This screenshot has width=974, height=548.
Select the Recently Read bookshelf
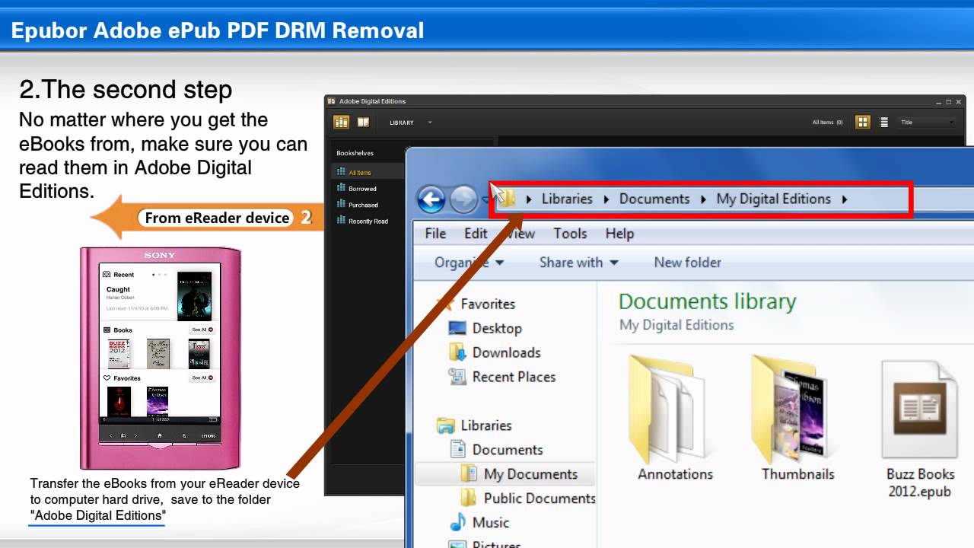367,221
